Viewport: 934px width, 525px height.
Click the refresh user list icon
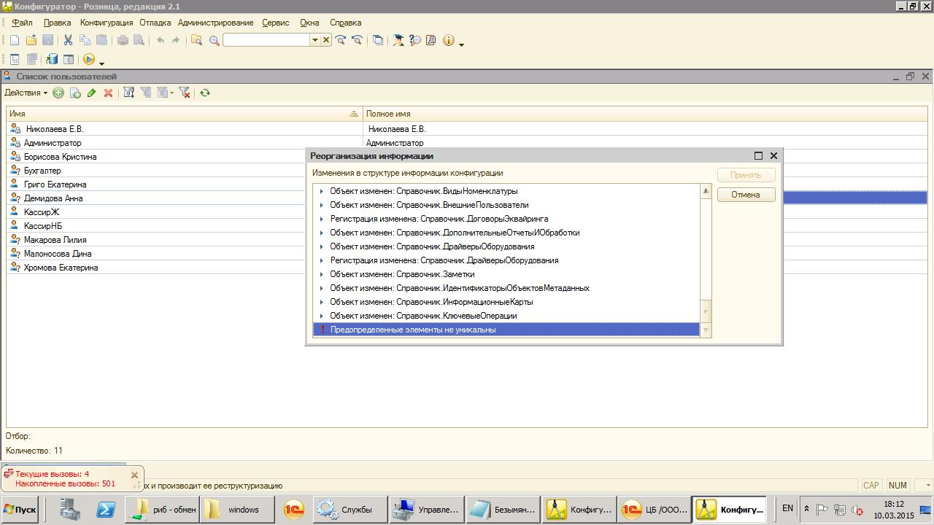pos(205,93)
